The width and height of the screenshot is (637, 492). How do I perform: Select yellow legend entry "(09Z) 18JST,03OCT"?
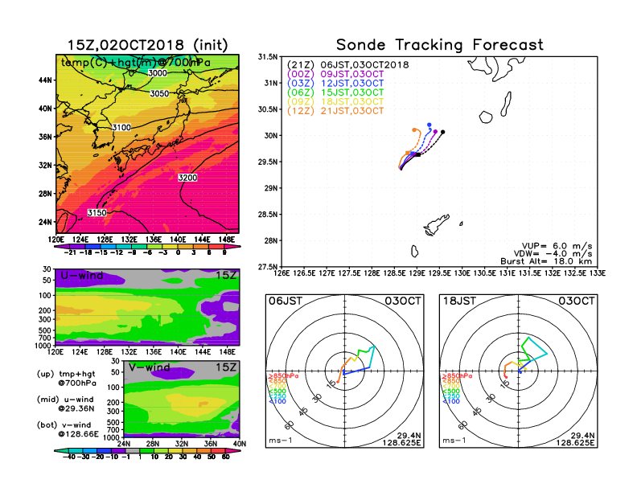coord(335,102)
